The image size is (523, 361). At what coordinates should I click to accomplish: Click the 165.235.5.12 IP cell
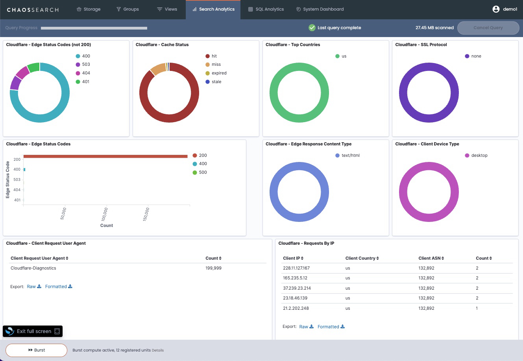295,278
